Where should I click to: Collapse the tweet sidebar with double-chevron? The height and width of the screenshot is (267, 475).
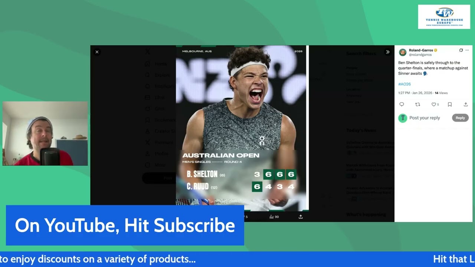pos(387,52)
